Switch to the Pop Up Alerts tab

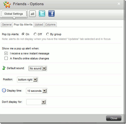tap(23, 24)
